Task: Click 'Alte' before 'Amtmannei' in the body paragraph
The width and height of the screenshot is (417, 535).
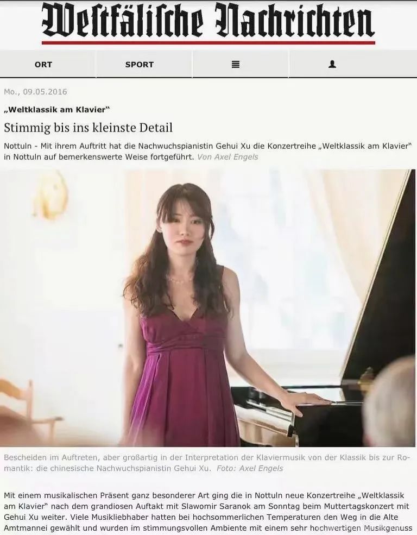Action: click(x=390, y=517)
